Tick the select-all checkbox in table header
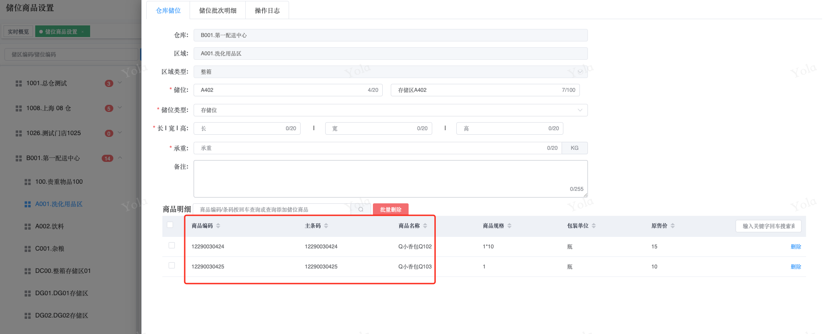The image size is (823, 334). point(170,225)
